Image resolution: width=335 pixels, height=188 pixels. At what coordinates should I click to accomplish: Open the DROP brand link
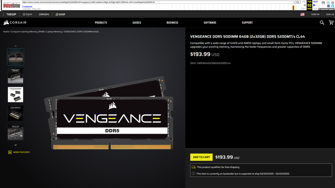pyautogui.click(x=11, y=14)
